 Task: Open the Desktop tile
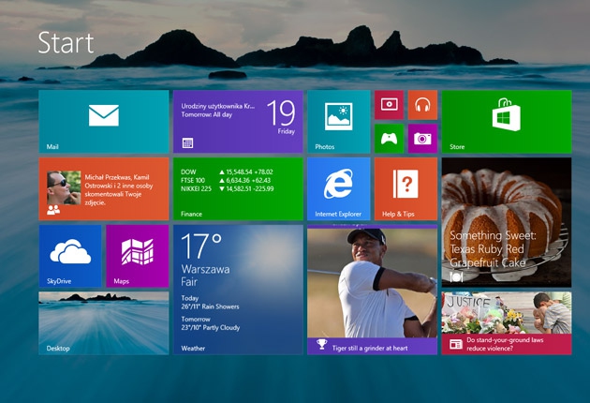coord(104,323)
